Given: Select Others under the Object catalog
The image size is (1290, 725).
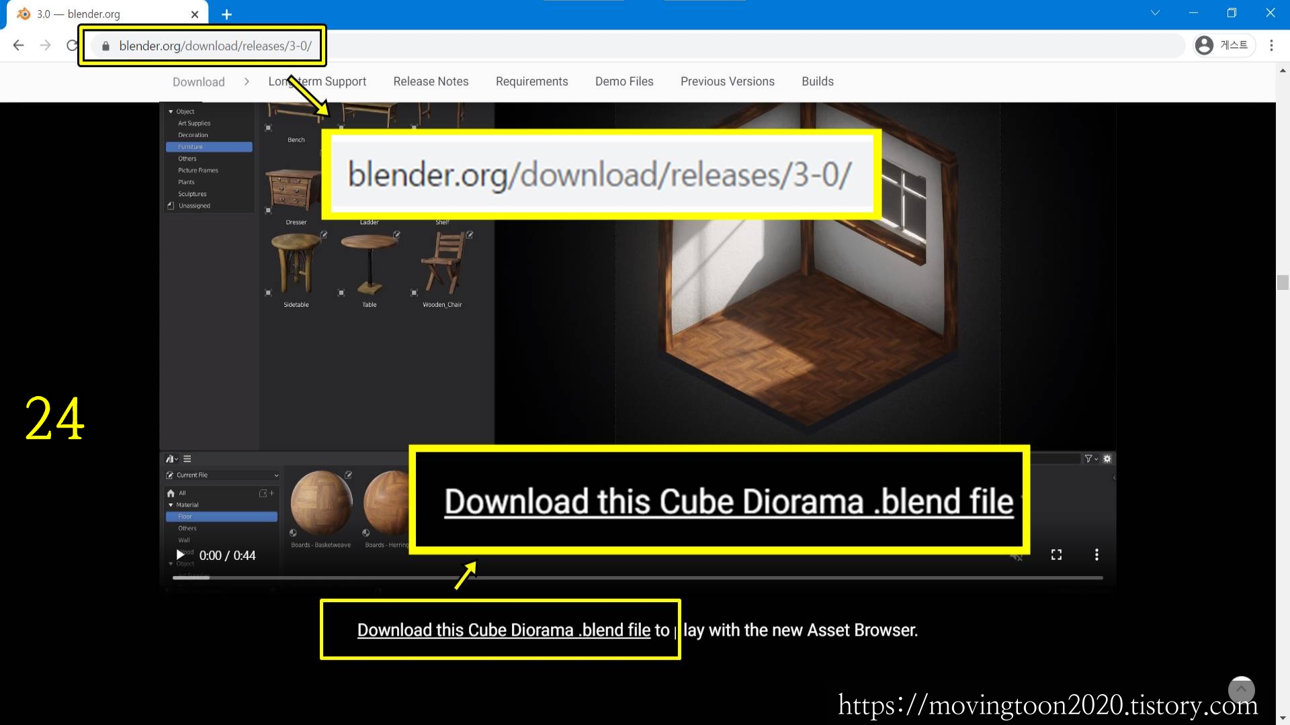Looking at the screenshot, I should click(187, 159).
